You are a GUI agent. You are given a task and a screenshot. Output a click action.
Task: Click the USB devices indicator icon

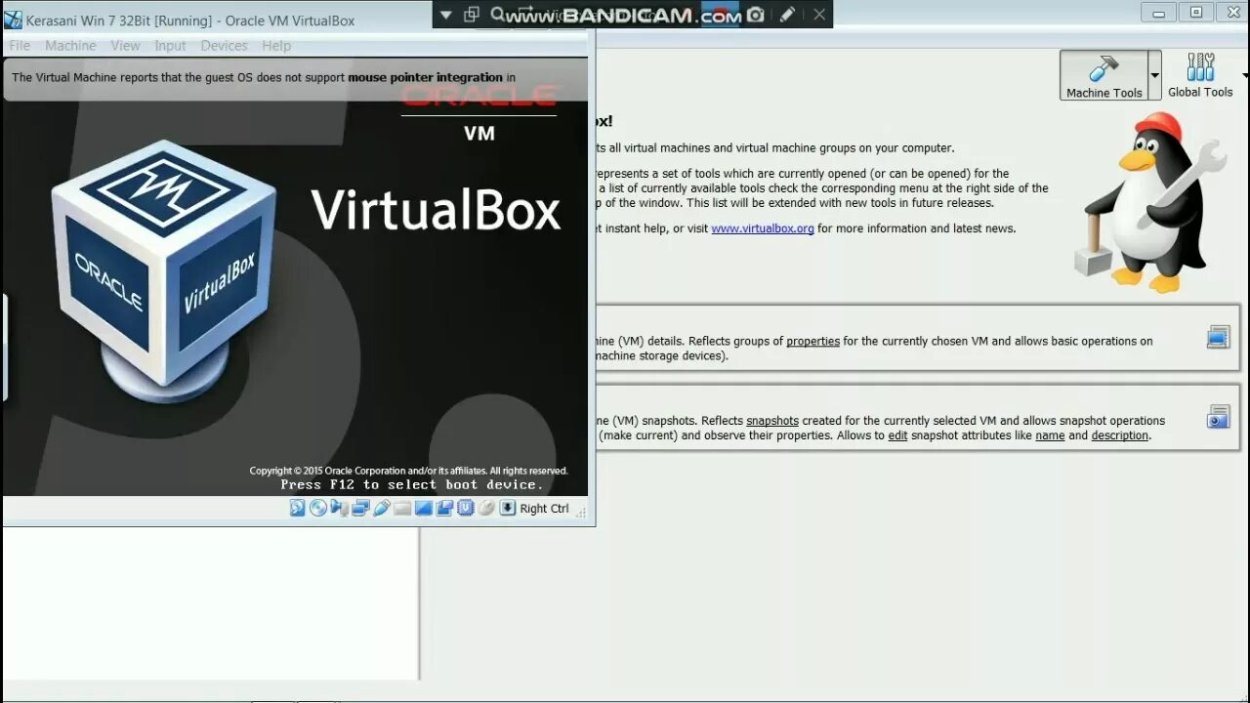click(x=381, y=508)
